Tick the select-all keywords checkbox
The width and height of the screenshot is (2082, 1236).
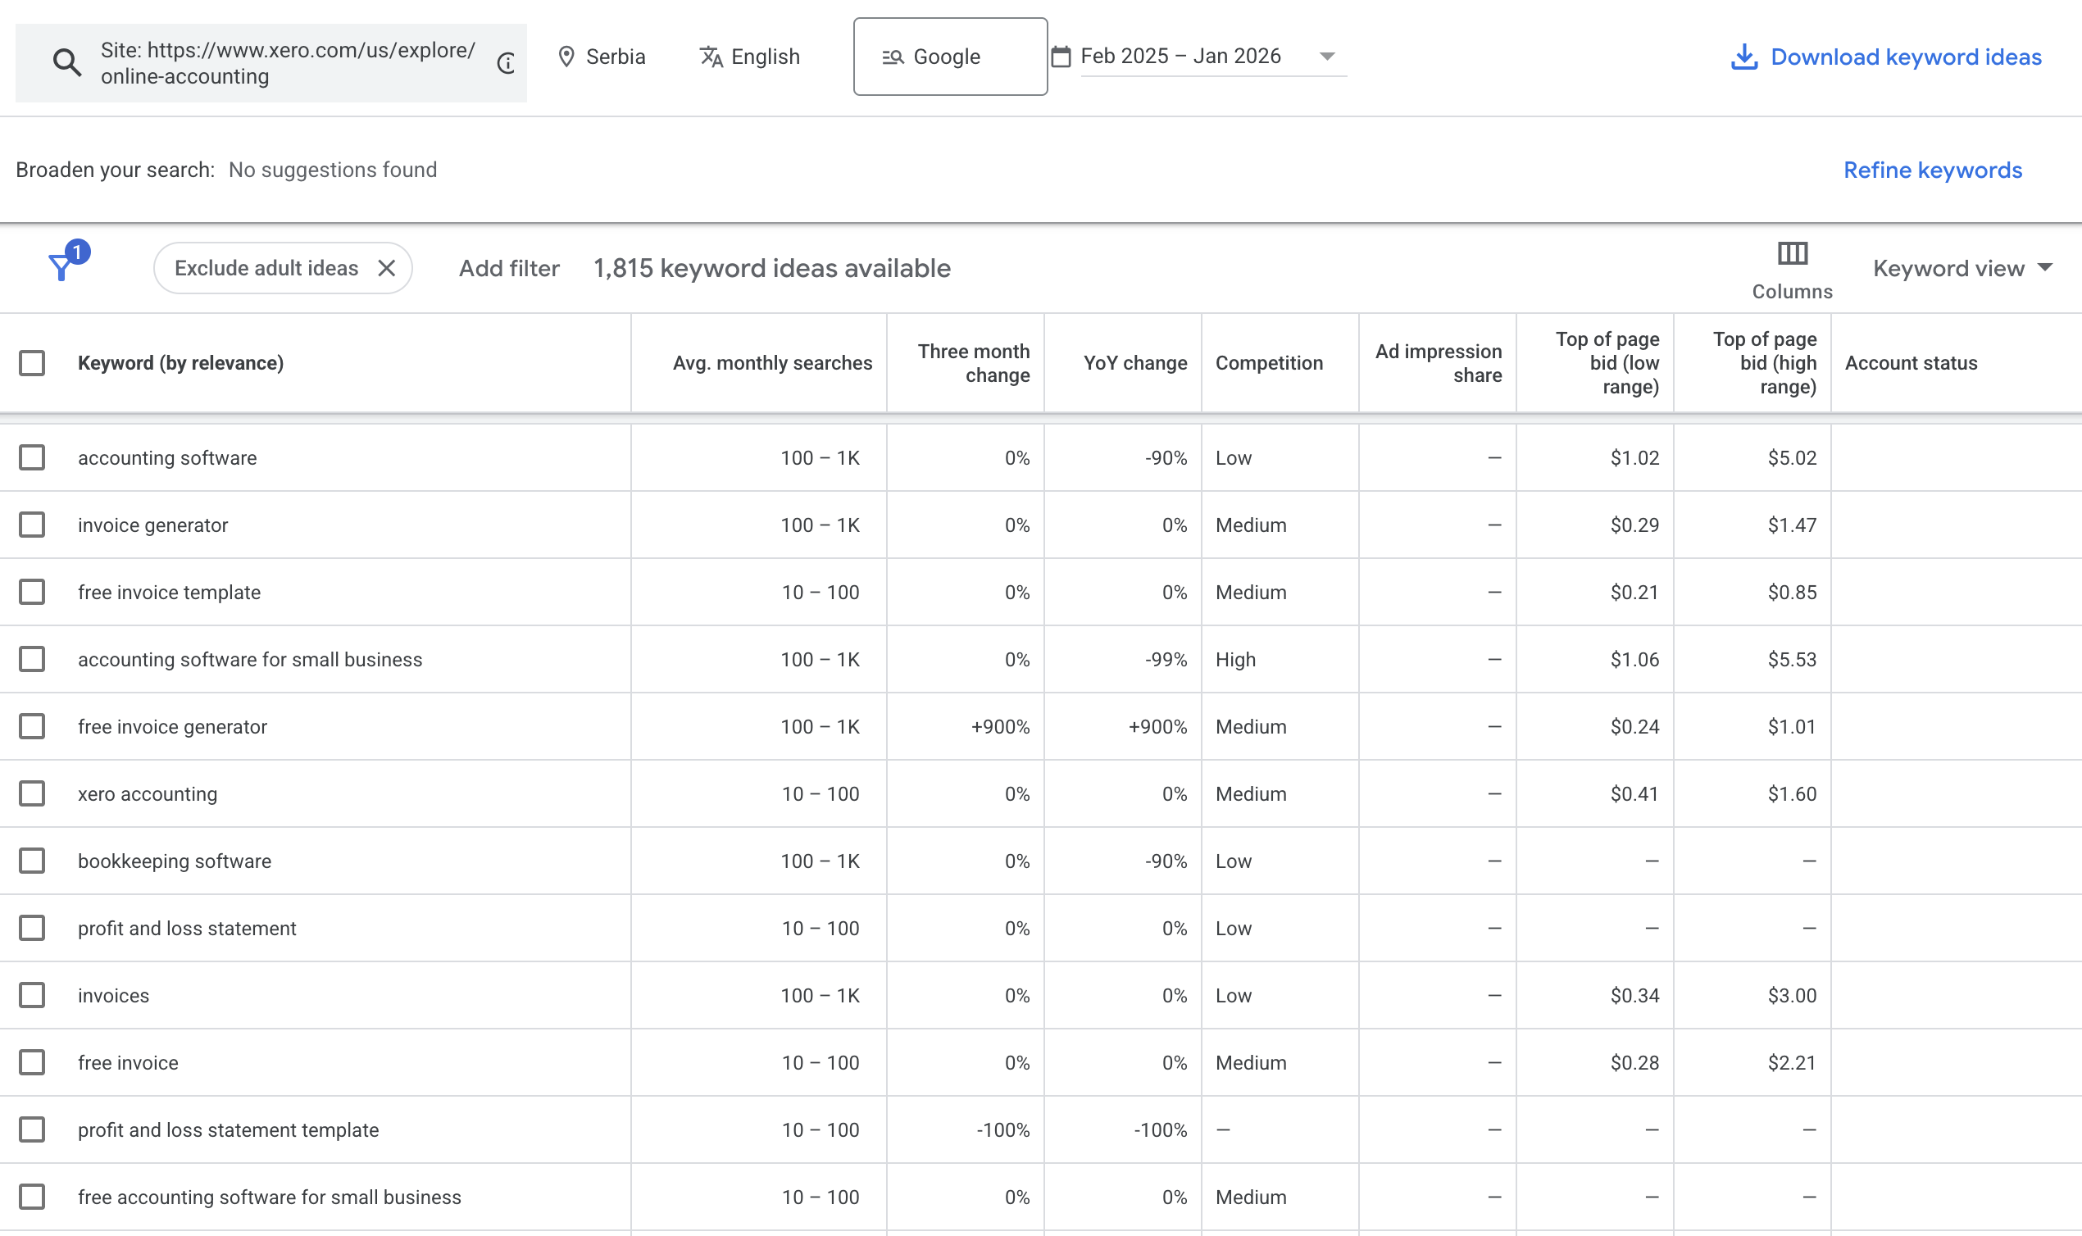coord(33,363)
